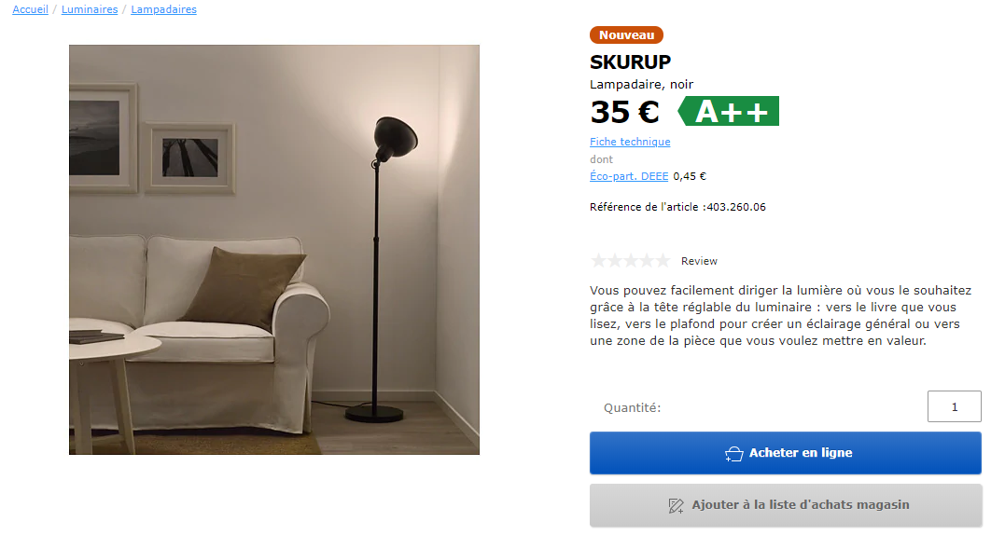This screenshot has width=991, height=535.
Task: Click Ajouter à la liste d'achats magasin
Action: tap(786, 505)
